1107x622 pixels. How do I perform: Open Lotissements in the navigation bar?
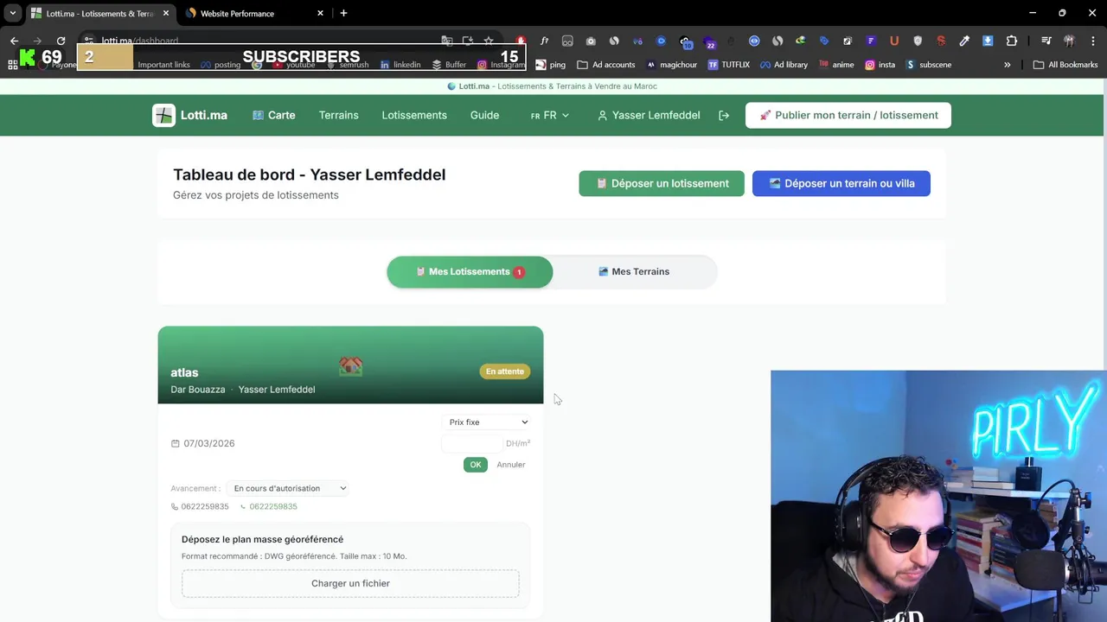tap(414, 115)
